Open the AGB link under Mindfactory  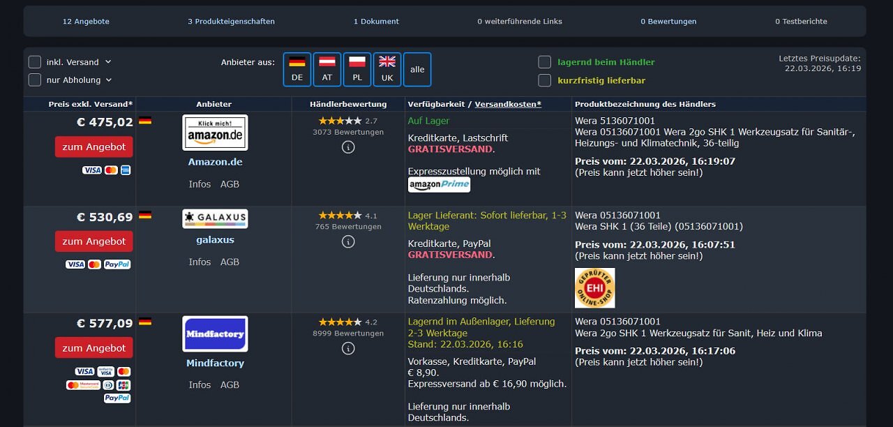[x=230, y=385]
